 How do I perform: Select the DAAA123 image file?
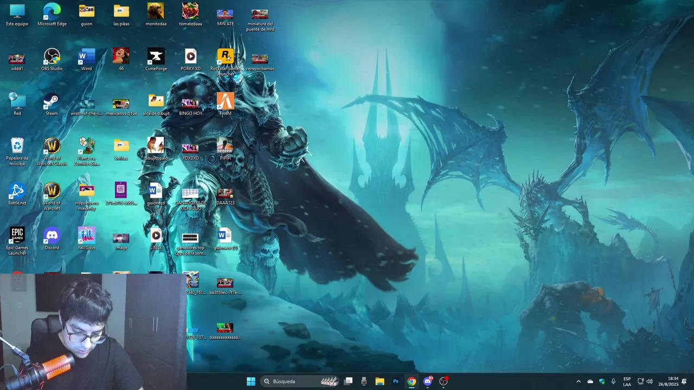(x=226, y=197)
